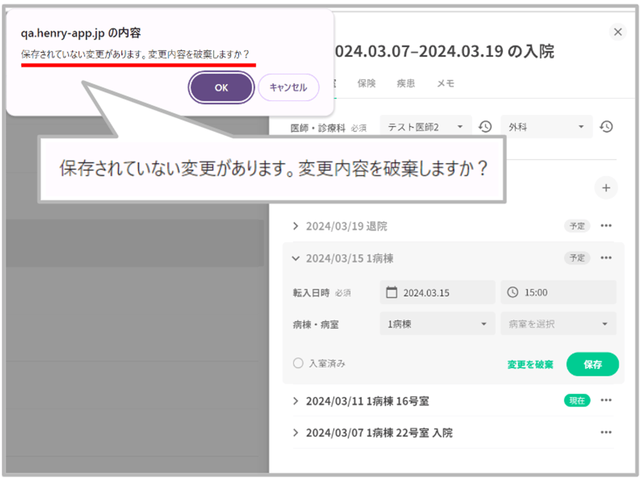Click the history icon beside 外科
Image resolution: width=642 pixels, height=479 pixels.
[606, 127]
